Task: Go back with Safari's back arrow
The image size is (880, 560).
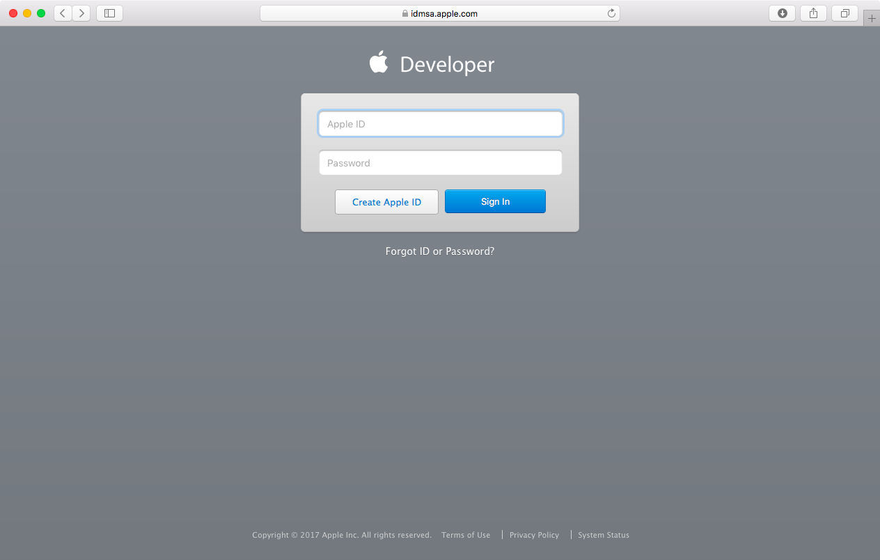Action: click(x=63, y=13)
